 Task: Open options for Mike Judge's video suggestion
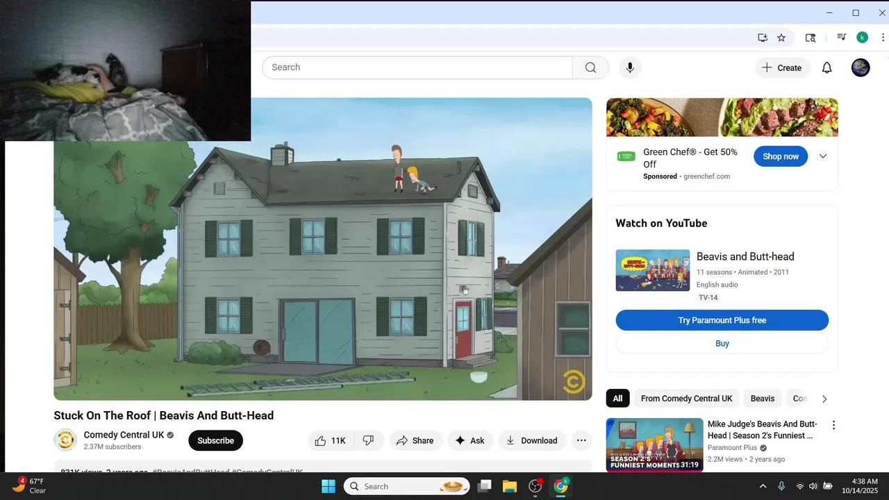(x=833, y=425)
